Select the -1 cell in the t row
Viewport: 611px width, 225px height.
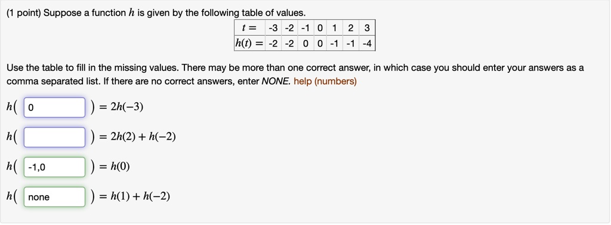(x=305, y=28)
